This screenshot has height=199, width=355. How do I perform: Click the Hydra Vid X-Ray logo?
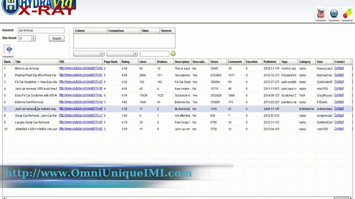point(39,7)
